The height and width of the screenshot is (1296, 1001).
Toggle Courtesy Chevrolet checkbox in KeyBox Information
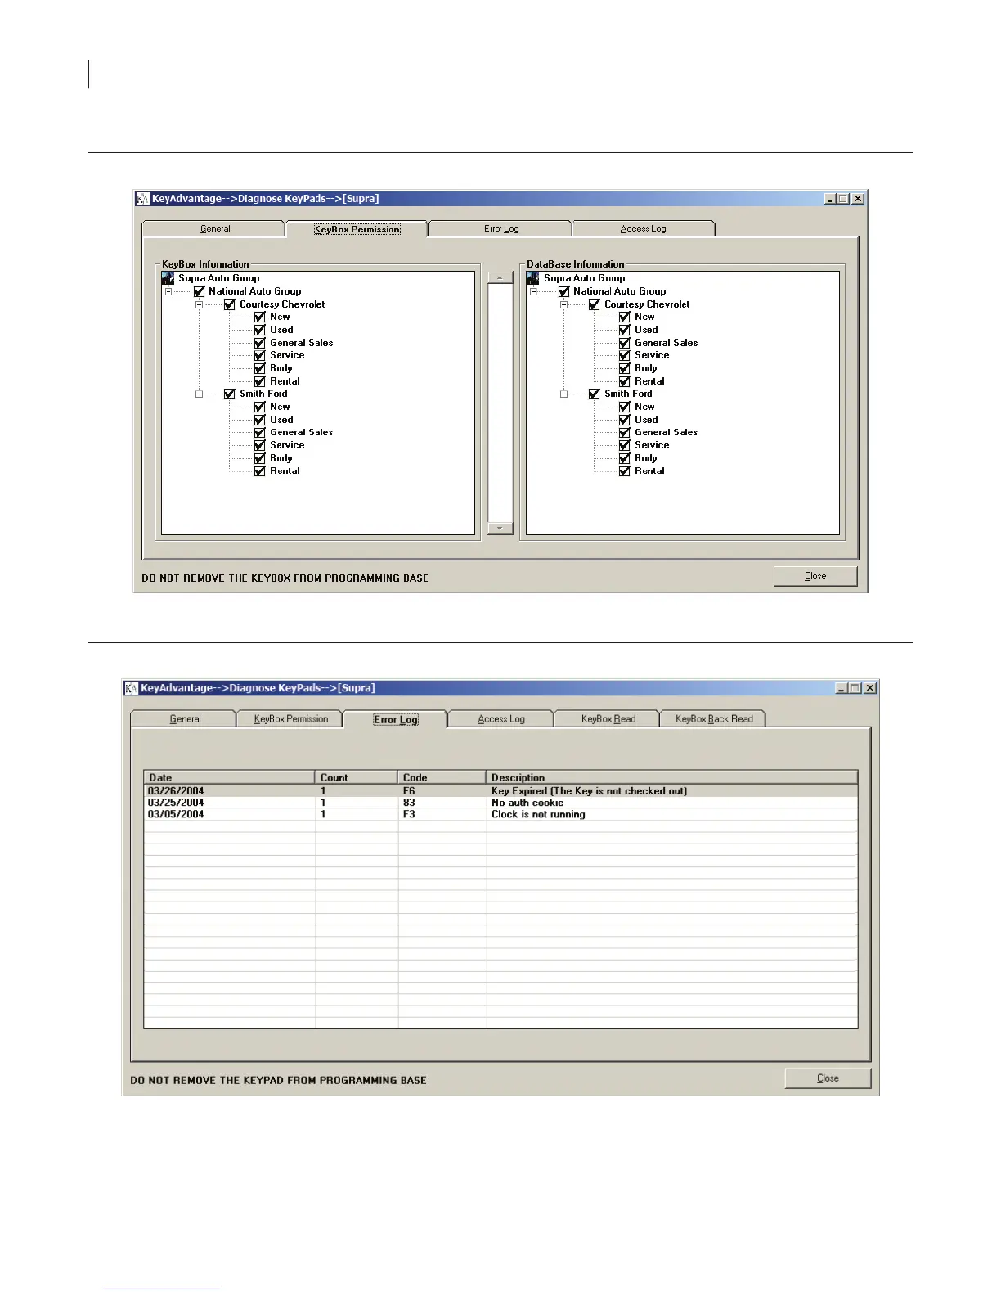pos(230,304)
